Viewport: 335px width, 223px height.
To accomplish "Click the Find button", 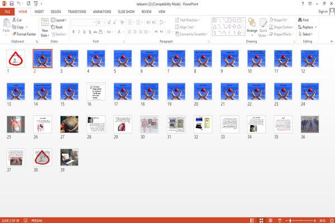I will (303, 20).
